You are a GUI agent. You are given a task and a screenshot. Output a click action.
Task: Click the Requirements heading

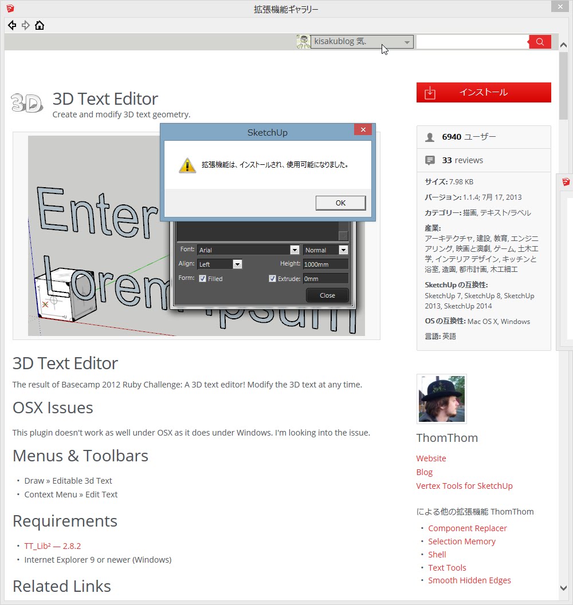pos(65,521)
